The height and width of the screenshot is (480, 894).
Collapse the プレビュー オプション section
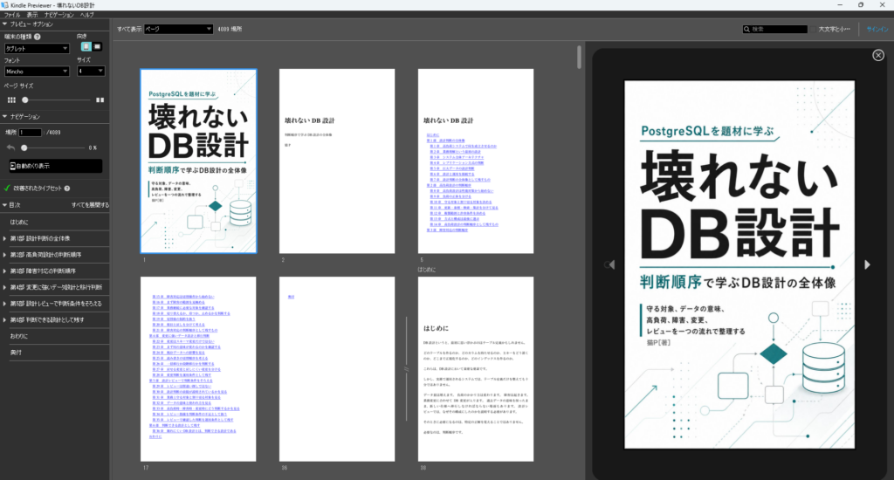(x=4, y=24)
